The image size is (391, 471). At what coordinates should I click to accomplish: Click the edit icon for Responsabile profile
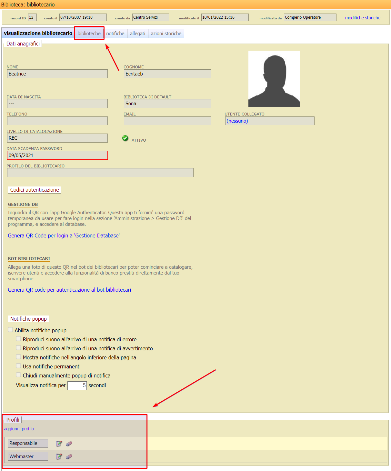click(x=59, y=444)
